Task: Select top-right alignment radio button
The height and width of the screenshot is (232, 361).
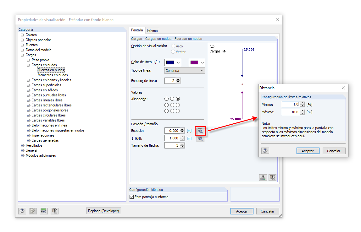Action: pos(178,99)
